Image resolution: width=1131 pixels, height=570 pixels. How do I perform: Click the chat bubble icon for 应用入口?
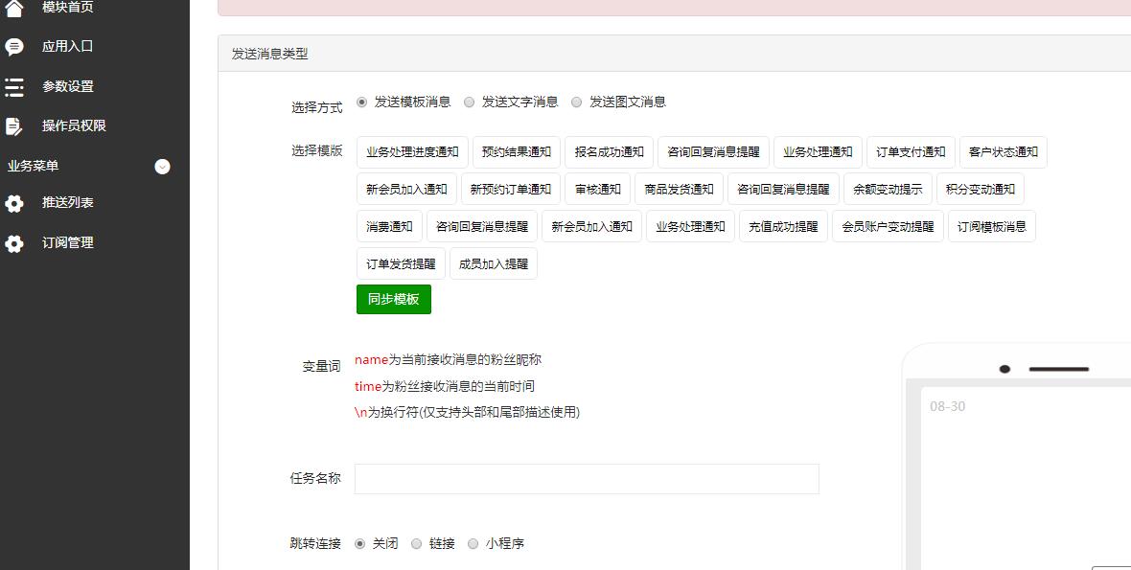14,47
